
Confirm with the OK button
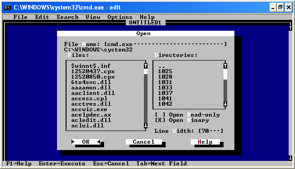click(x=86, y=142)
